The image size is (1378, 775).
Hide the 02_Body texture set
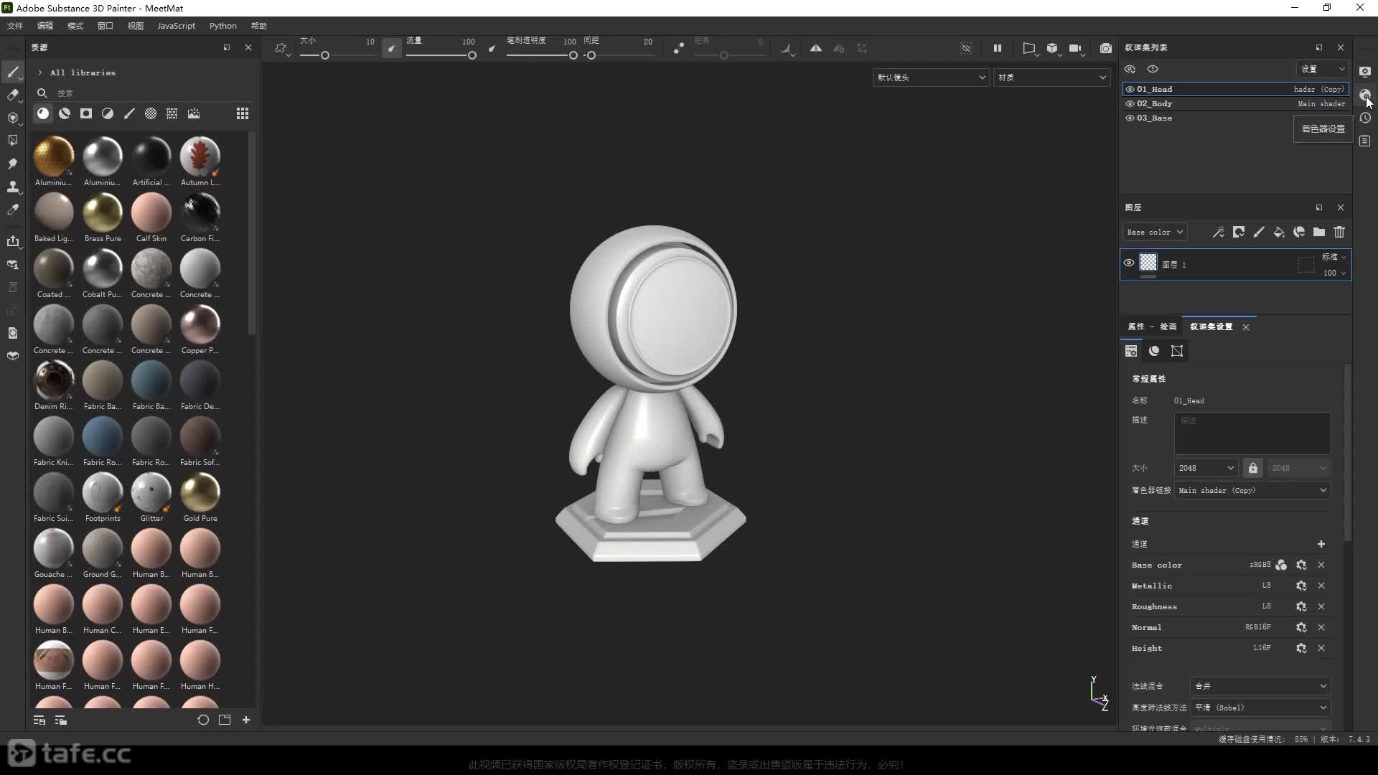pos(1130,104)
